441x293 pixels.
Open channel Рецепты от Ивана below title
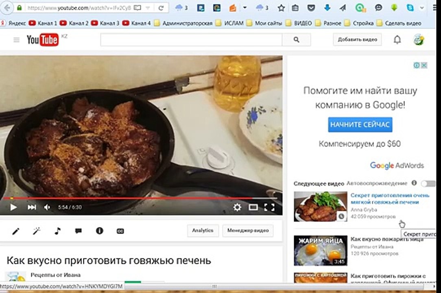click(55, 275)
